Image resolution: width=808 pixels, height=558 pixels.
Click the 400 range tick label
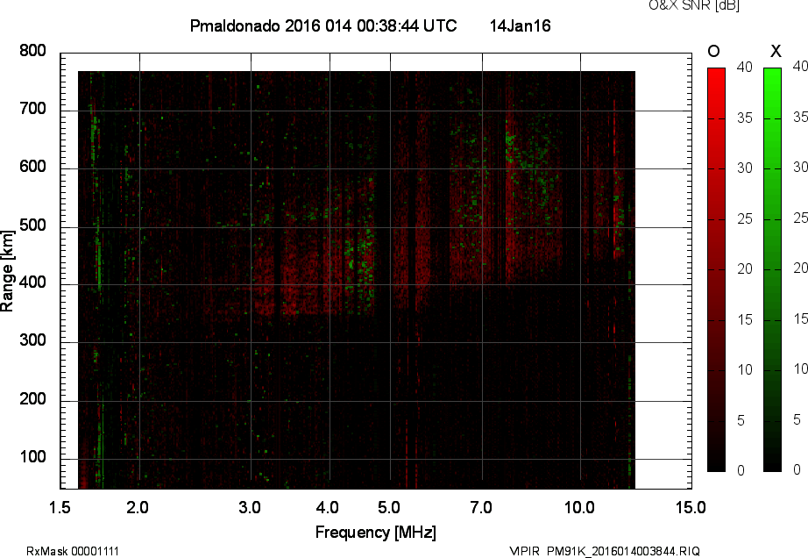[x=32, y=283]
